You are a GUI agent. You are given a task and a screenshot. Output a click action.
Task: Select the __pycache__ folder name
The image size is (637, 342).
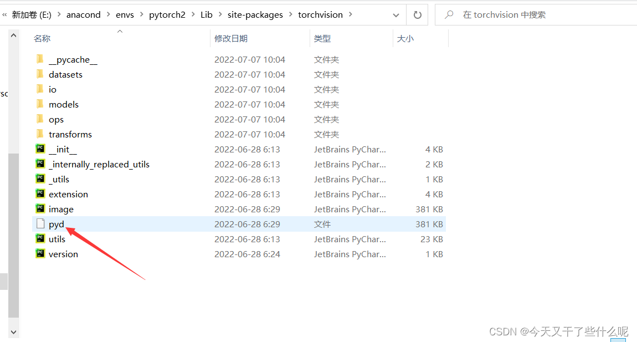[x=73, y=60]
